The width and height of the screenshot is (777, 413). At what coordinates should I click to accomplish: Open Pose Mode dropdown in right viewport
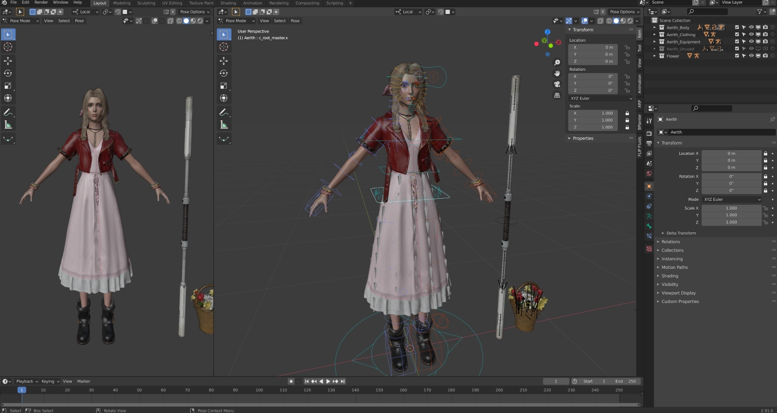(236, 21)
